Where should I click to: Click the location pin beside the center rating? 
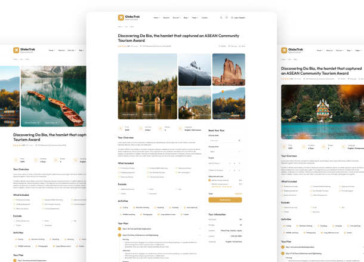pos(141,46)
